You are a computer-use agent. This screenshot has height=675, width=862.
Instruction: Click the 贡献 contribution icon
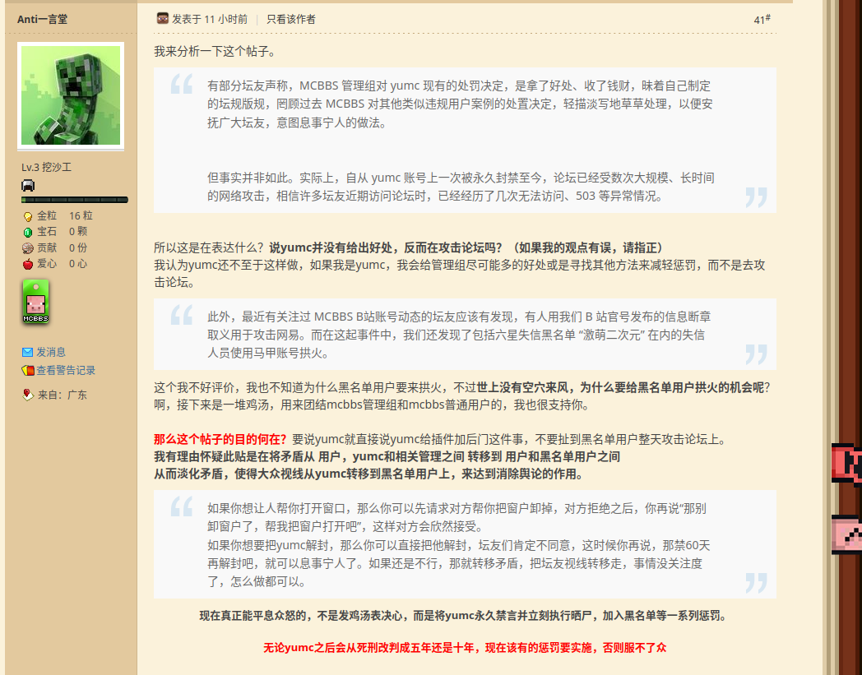[28, 247]
